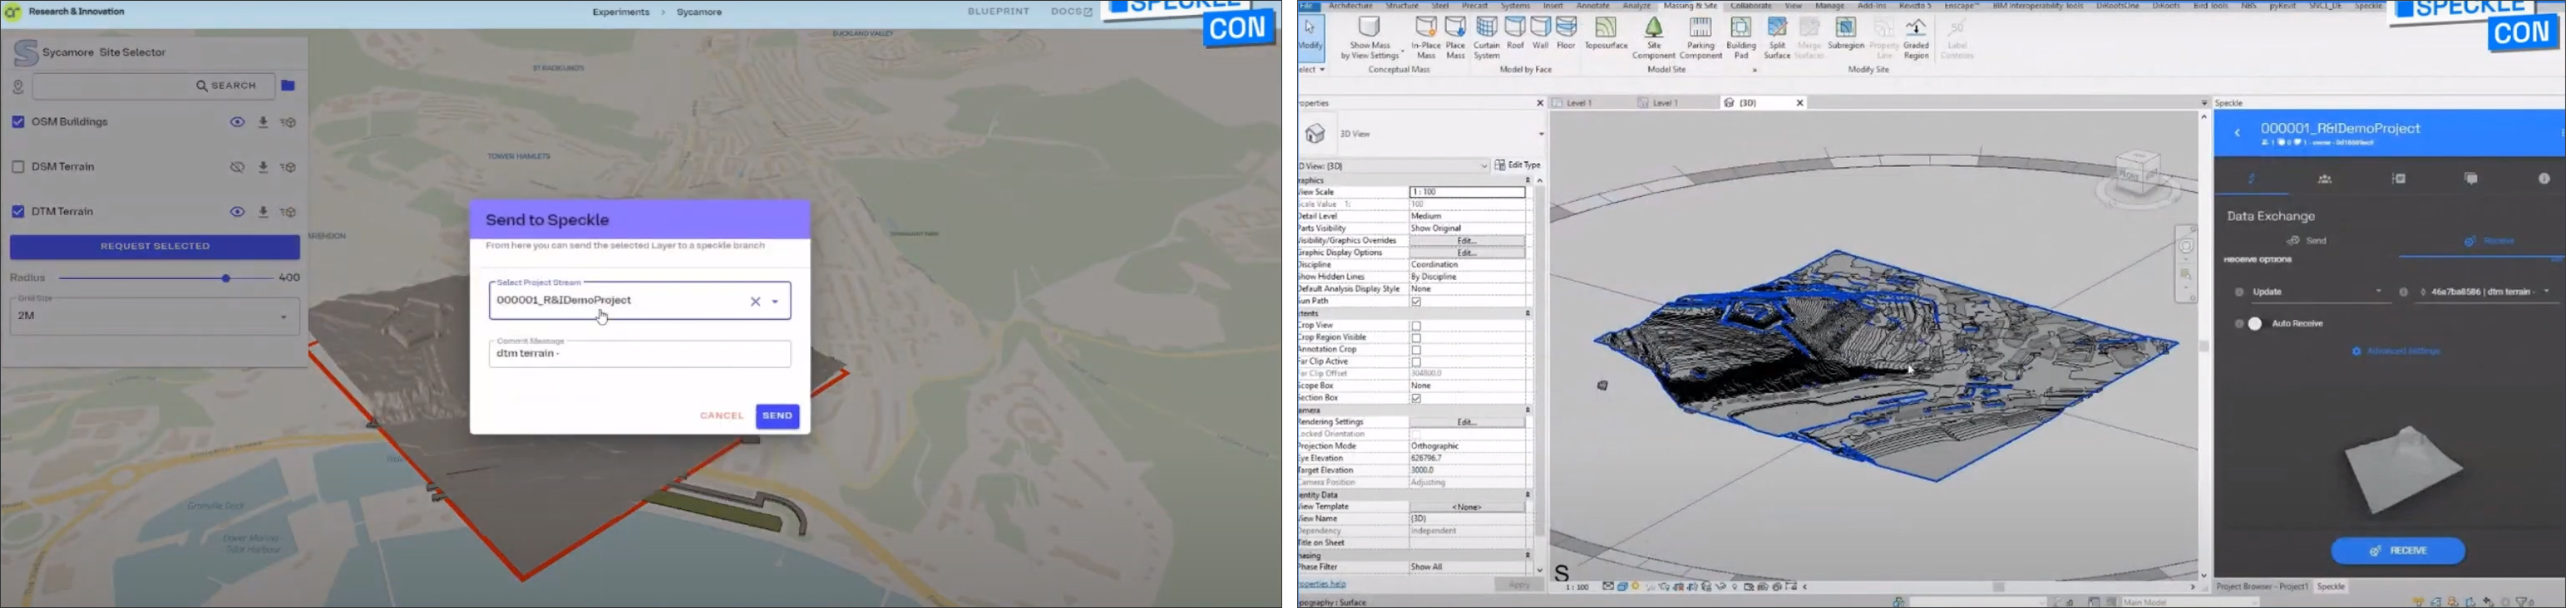Pick the Parking Component tool
The image size is (2576, 608).
(x=1701, y=38)
